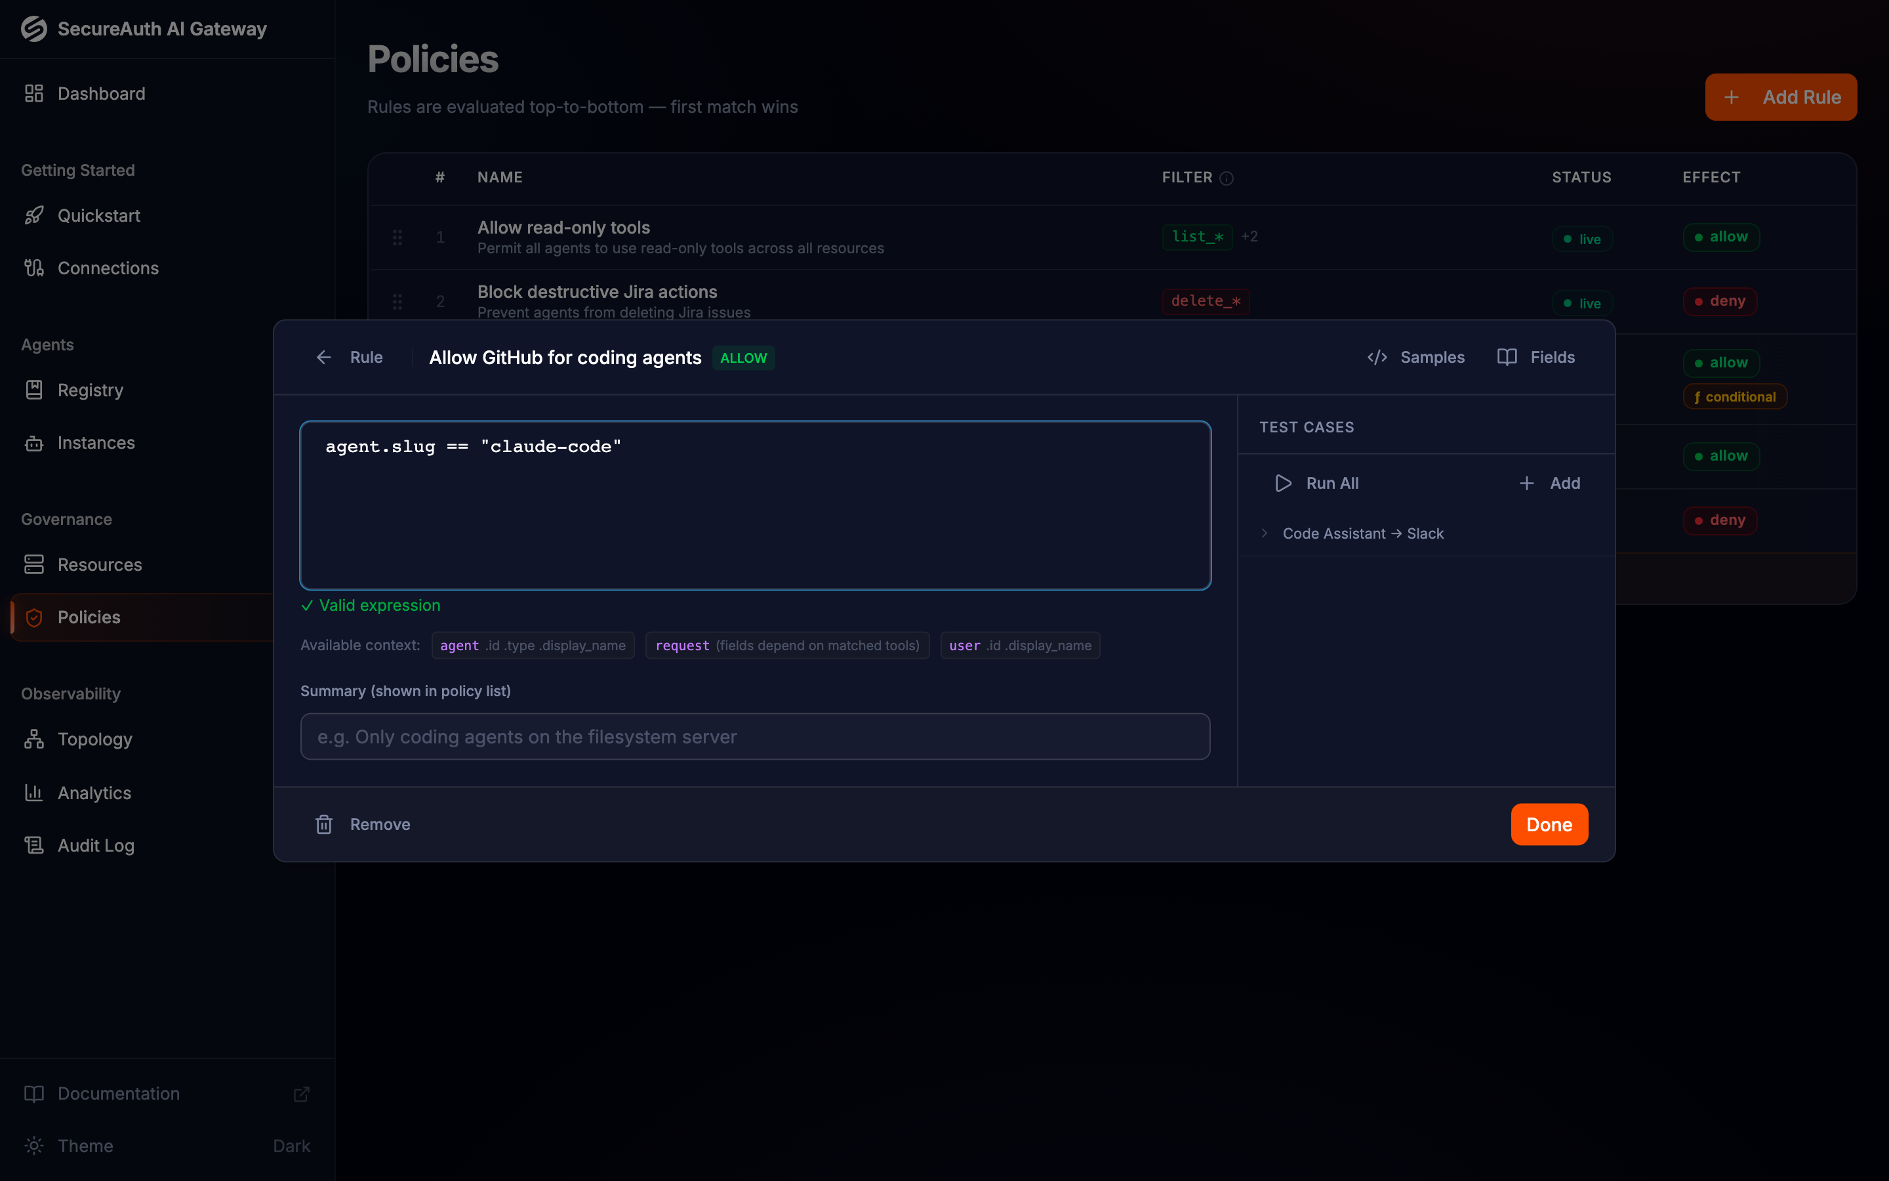The width and height of the screenshot is (1889, 1181).
Task: Click the user context chip
Action: [x=1020, y=645]
